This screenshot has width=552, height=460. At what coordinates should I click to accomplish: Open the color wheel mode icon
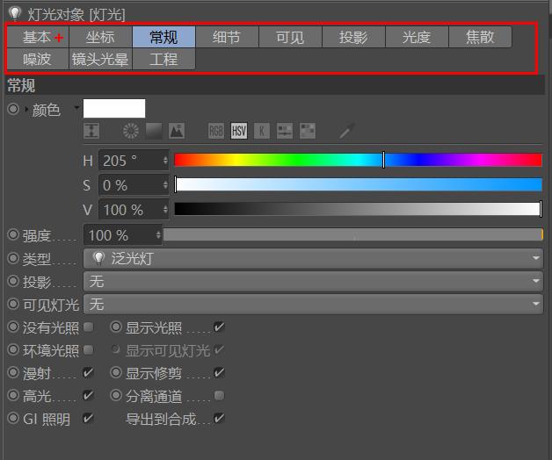131,131
